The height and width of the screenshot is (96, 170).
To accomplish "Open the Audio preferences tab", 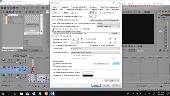I will coord(86,10).
